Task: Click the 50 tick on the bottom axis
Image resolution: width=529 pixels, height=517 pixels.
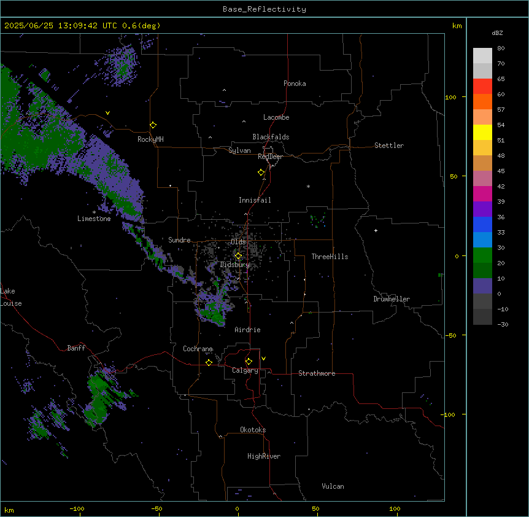Action: [x=315, y=509]
